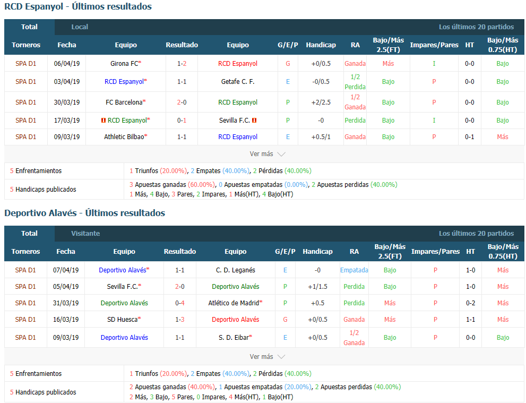
Task: Click the Torneros header in the Espanyol table
Action: pos(26,45)
